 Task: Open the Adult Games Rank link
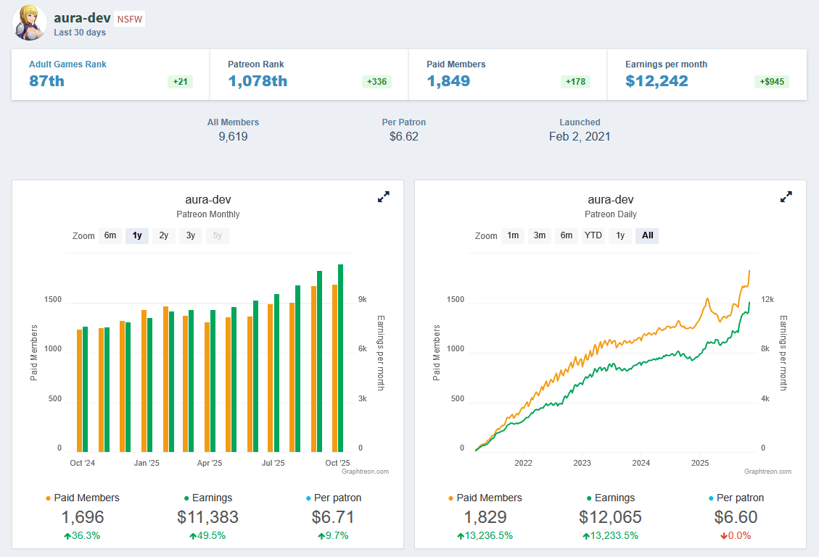click(67, 64)
